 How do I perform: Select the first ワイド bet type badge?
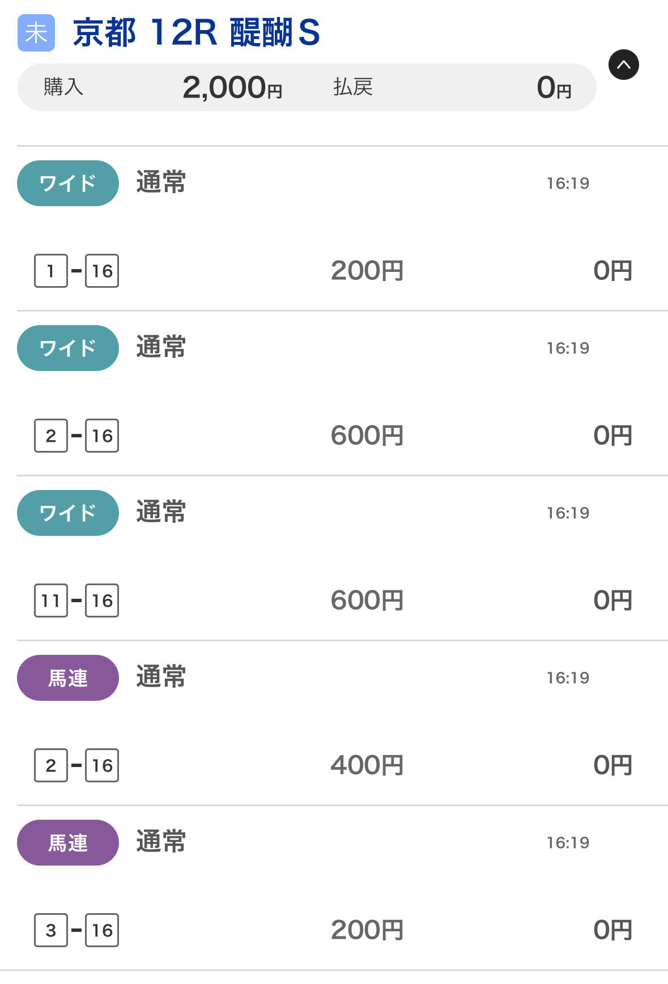tap(68, 183)
